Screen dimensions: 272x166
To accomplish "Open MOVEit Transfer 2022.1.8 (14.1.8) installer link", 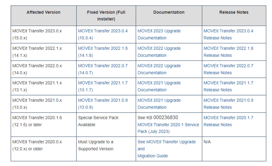I will 103,52.
